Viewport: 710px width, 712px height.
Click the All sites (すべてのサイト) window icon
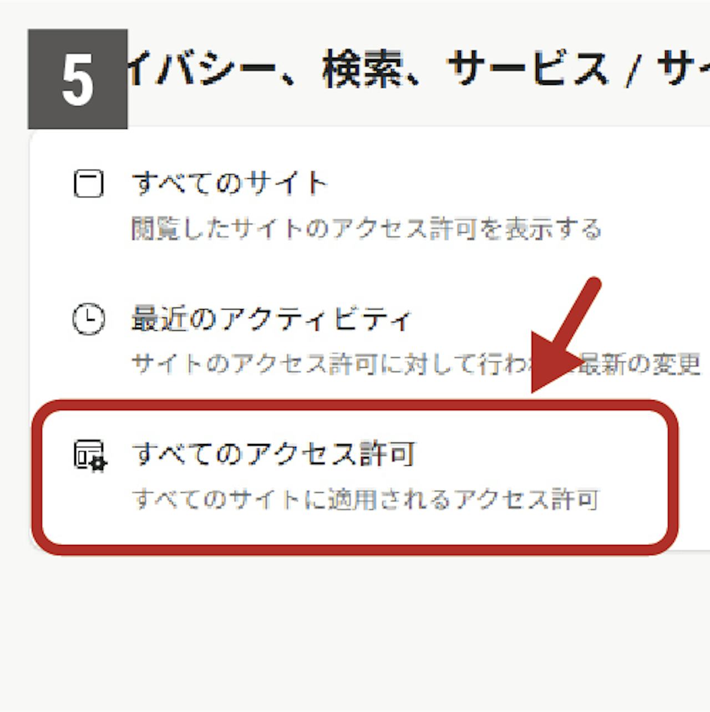89,184
